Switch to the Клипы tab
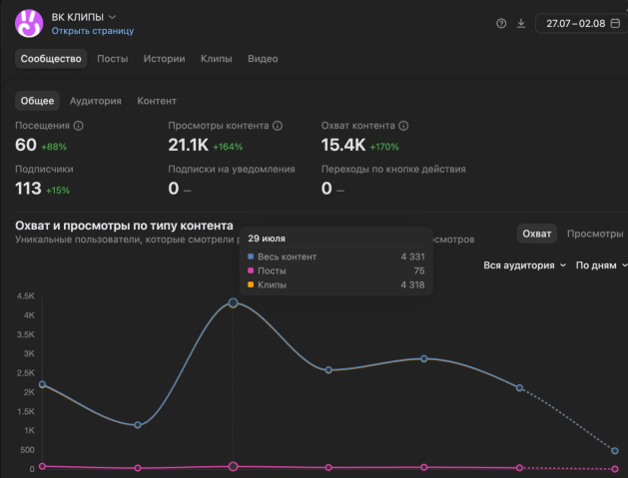The image size is (628, 478). click(x=217, y=59)
